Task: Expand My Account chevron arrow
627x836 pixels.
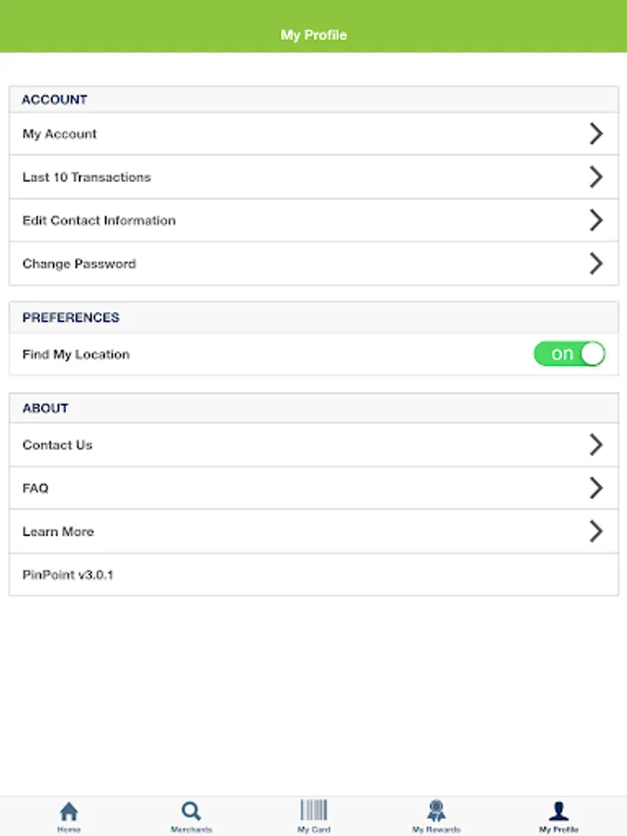Action: (x=596, y=133)
